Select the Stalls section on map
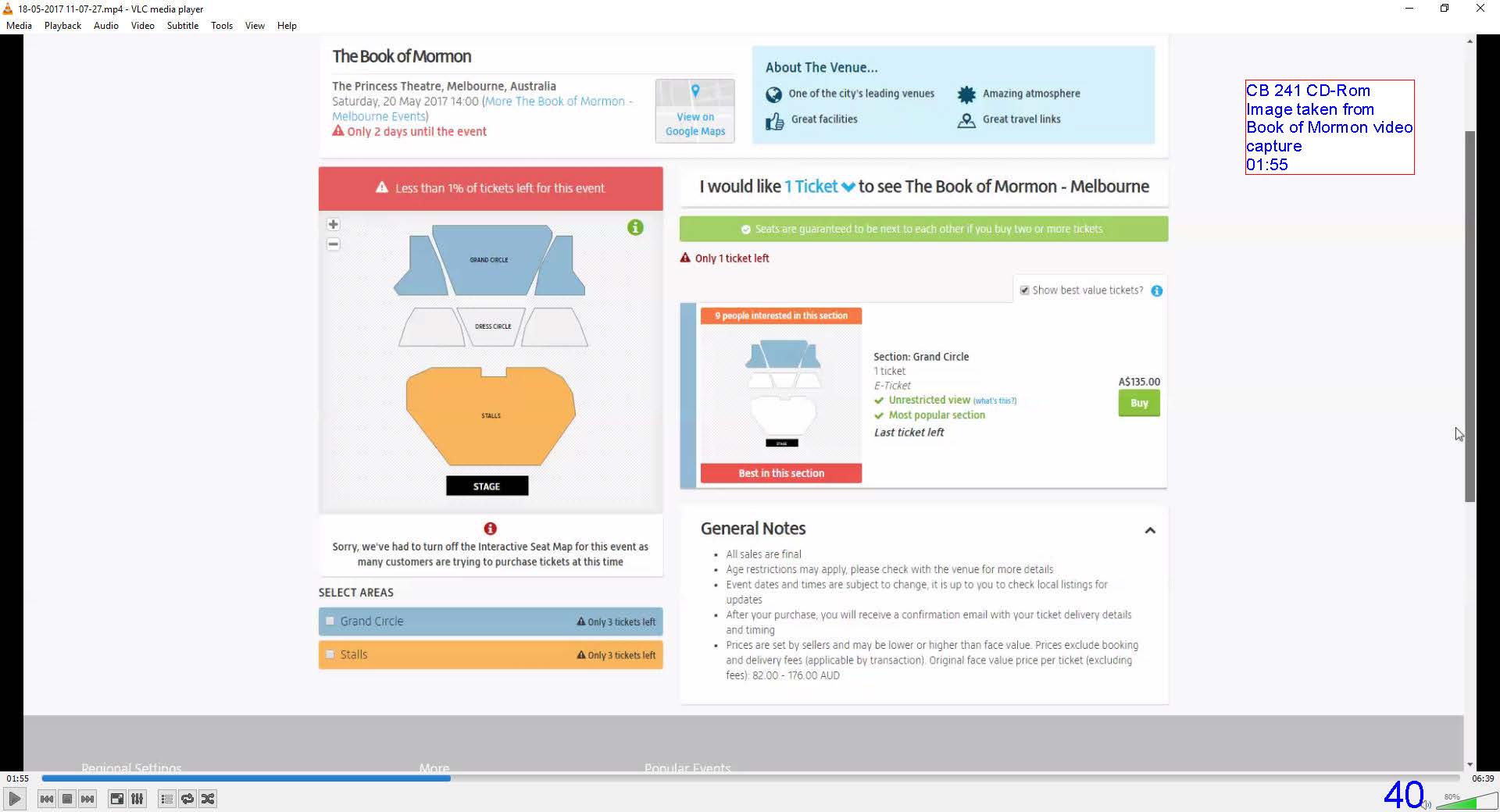The width and height of the screenshot is (1500, 812). click(491, 416)
